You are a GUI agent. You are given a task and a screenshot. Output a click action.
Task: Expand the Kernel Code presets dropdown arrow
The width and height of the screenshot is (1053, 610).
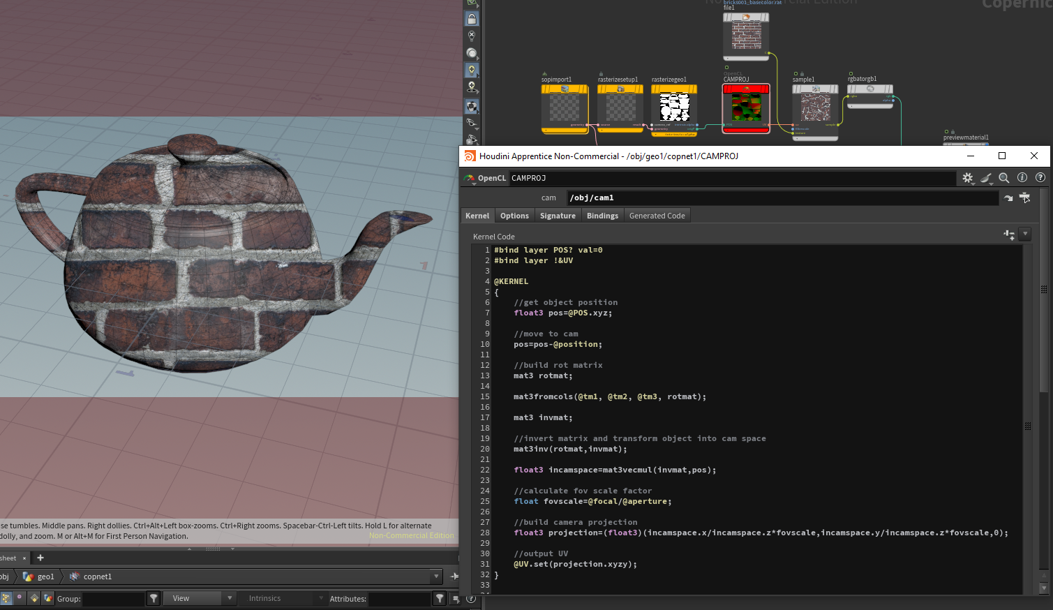(1024, 235)
